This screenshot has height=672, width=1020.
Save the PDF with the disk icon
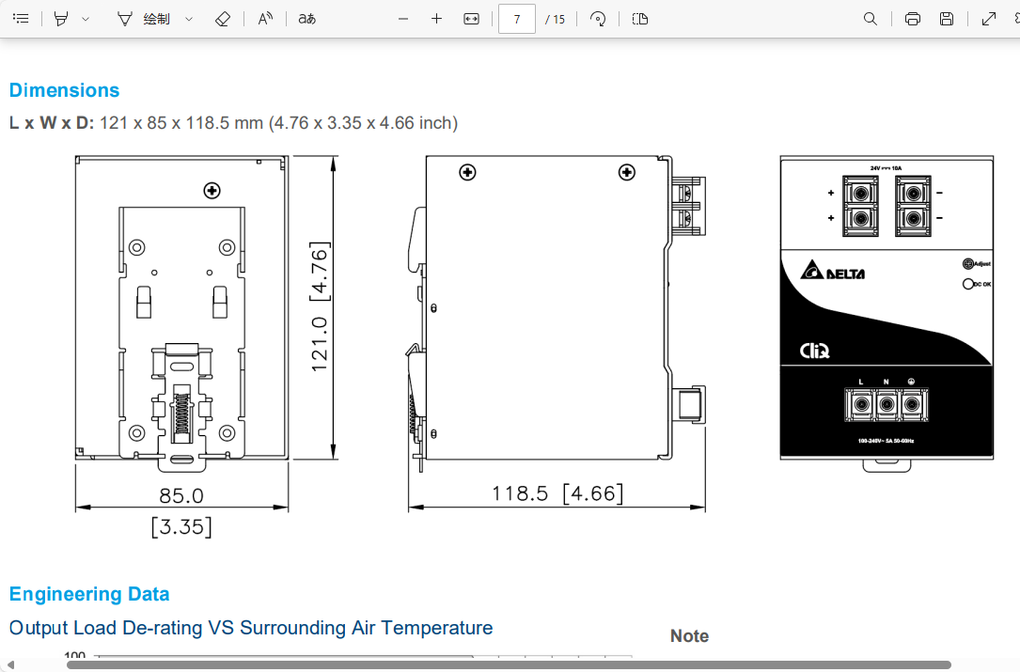947,19
